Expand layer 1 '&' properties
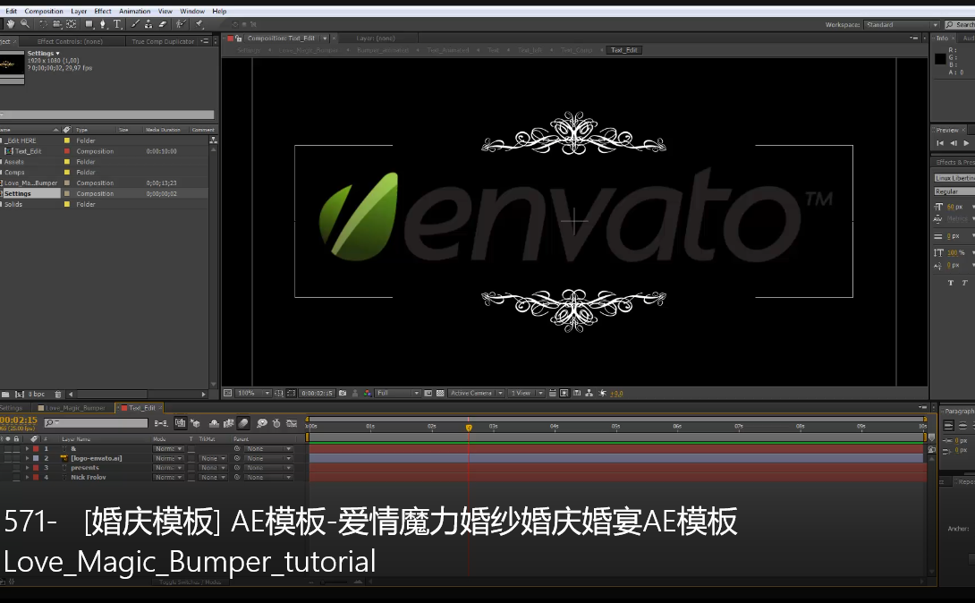Screen dimensions: 975x603 (x=27, y=448)
